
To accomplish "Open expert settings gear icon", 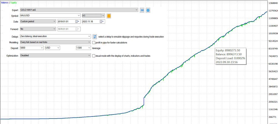I will click(x=148, y=10).
